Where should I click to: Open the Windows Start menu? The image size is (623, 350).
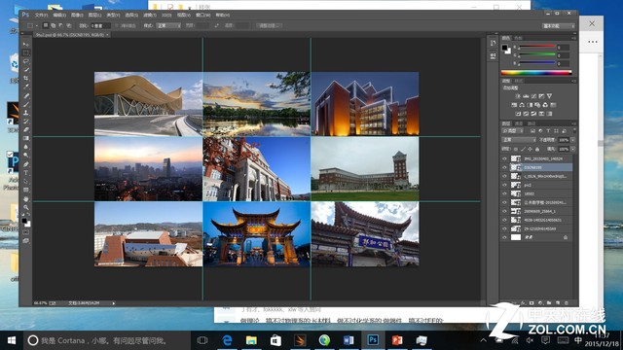point(11,340)
